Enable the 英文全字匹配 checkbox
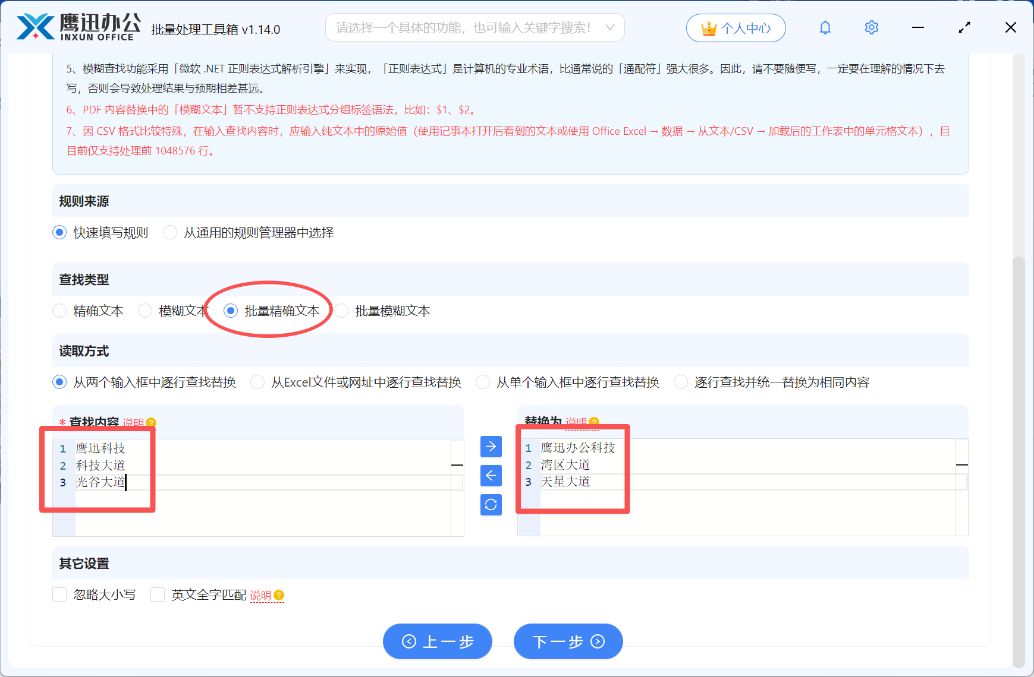 tap(157, 594)
